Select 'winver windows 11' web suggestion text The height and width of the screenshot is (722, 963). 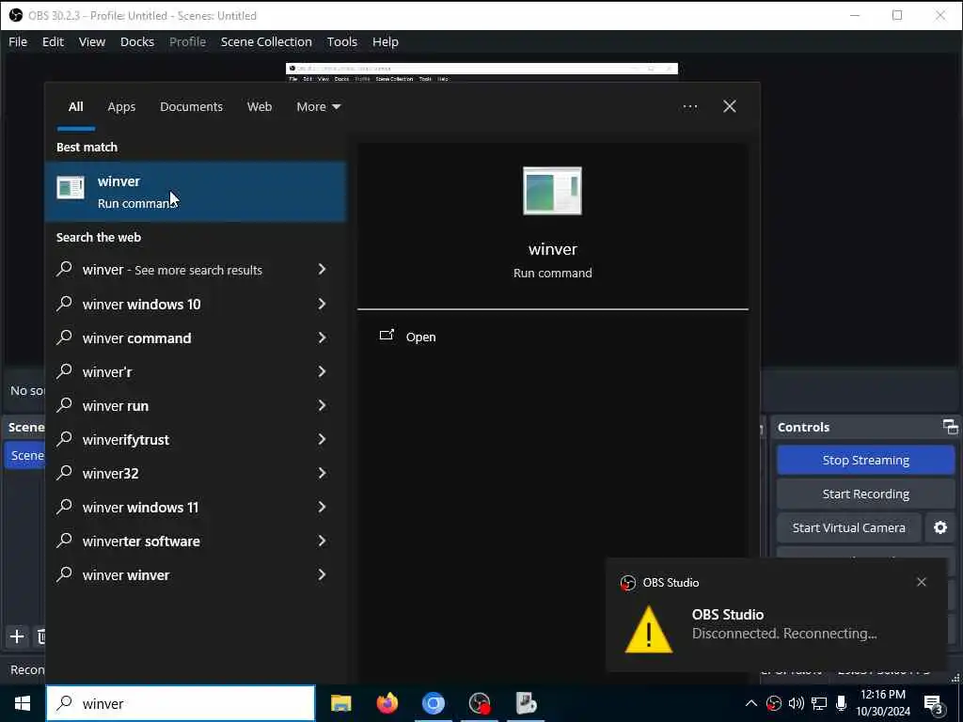pos(141,508)
